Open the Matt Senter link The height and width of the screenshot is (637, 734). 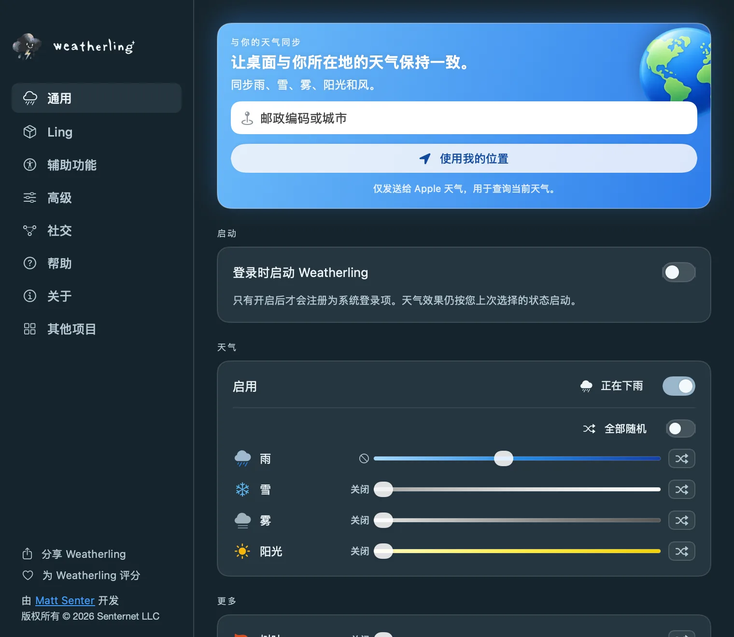[x=65, y=600]
